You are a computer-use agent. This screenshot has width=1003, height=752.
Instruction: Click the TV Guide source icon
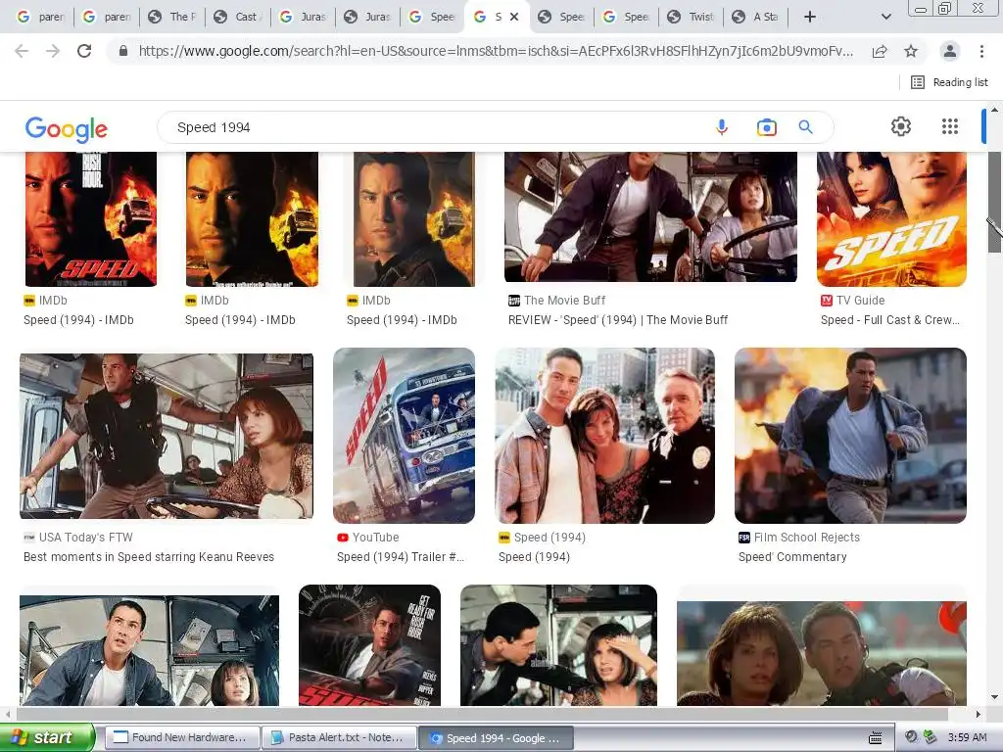(827, 301)
